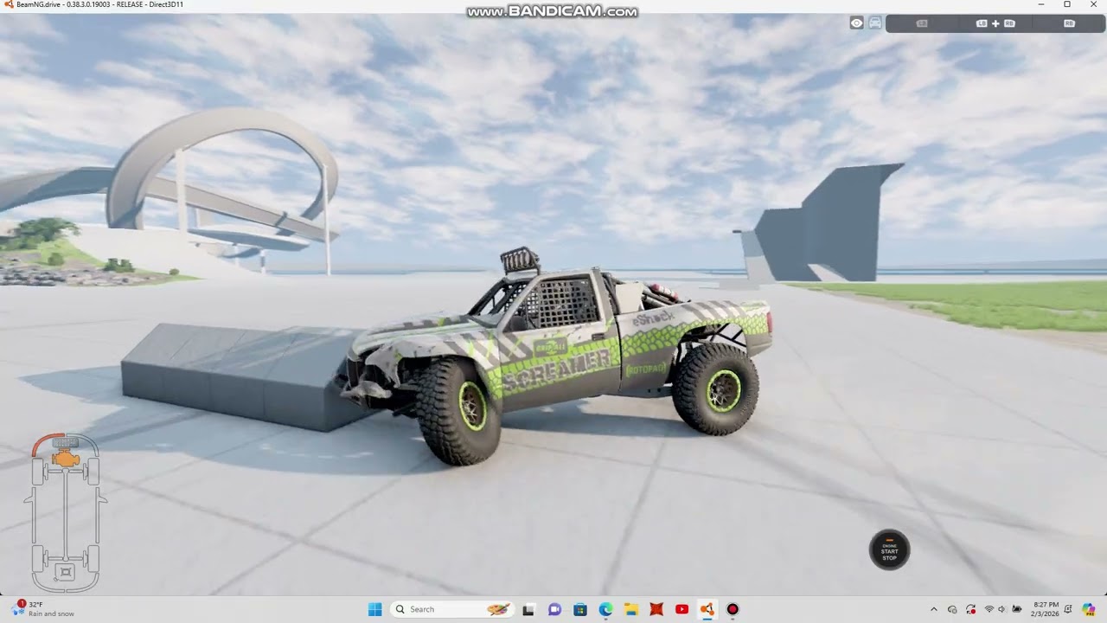Switch to BeamNG.drive in the taskbar

pos(707,609)
